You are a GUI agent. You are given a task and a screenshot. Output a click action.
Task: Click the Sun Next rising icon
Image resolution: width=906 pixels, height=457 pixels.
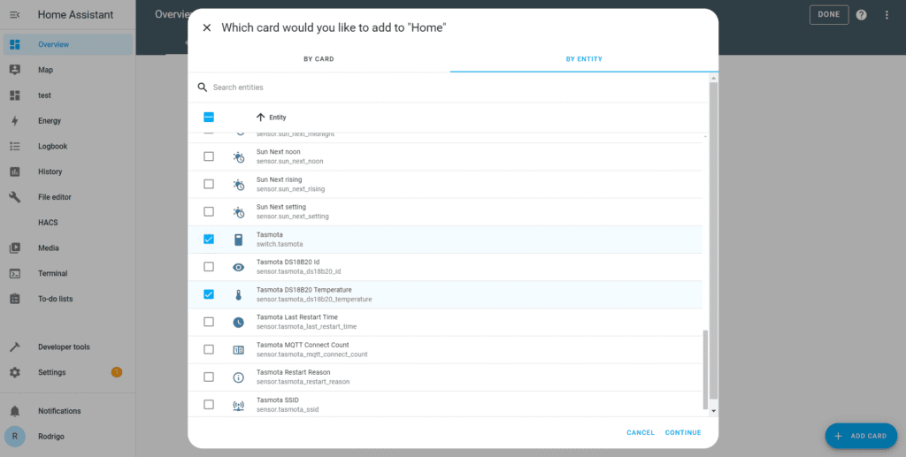tap(239, 185)
